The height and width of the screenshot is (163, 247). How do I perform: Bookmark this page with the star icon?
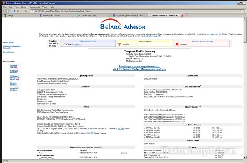click(241, 11)
